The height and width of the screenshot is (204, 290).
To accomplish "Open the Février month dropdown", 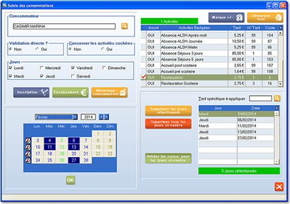I will [75, 117].
